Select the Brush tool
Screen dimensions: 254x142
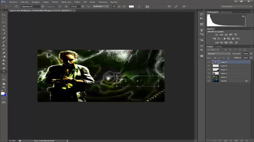pyautogui.click(x=4, y=41)
